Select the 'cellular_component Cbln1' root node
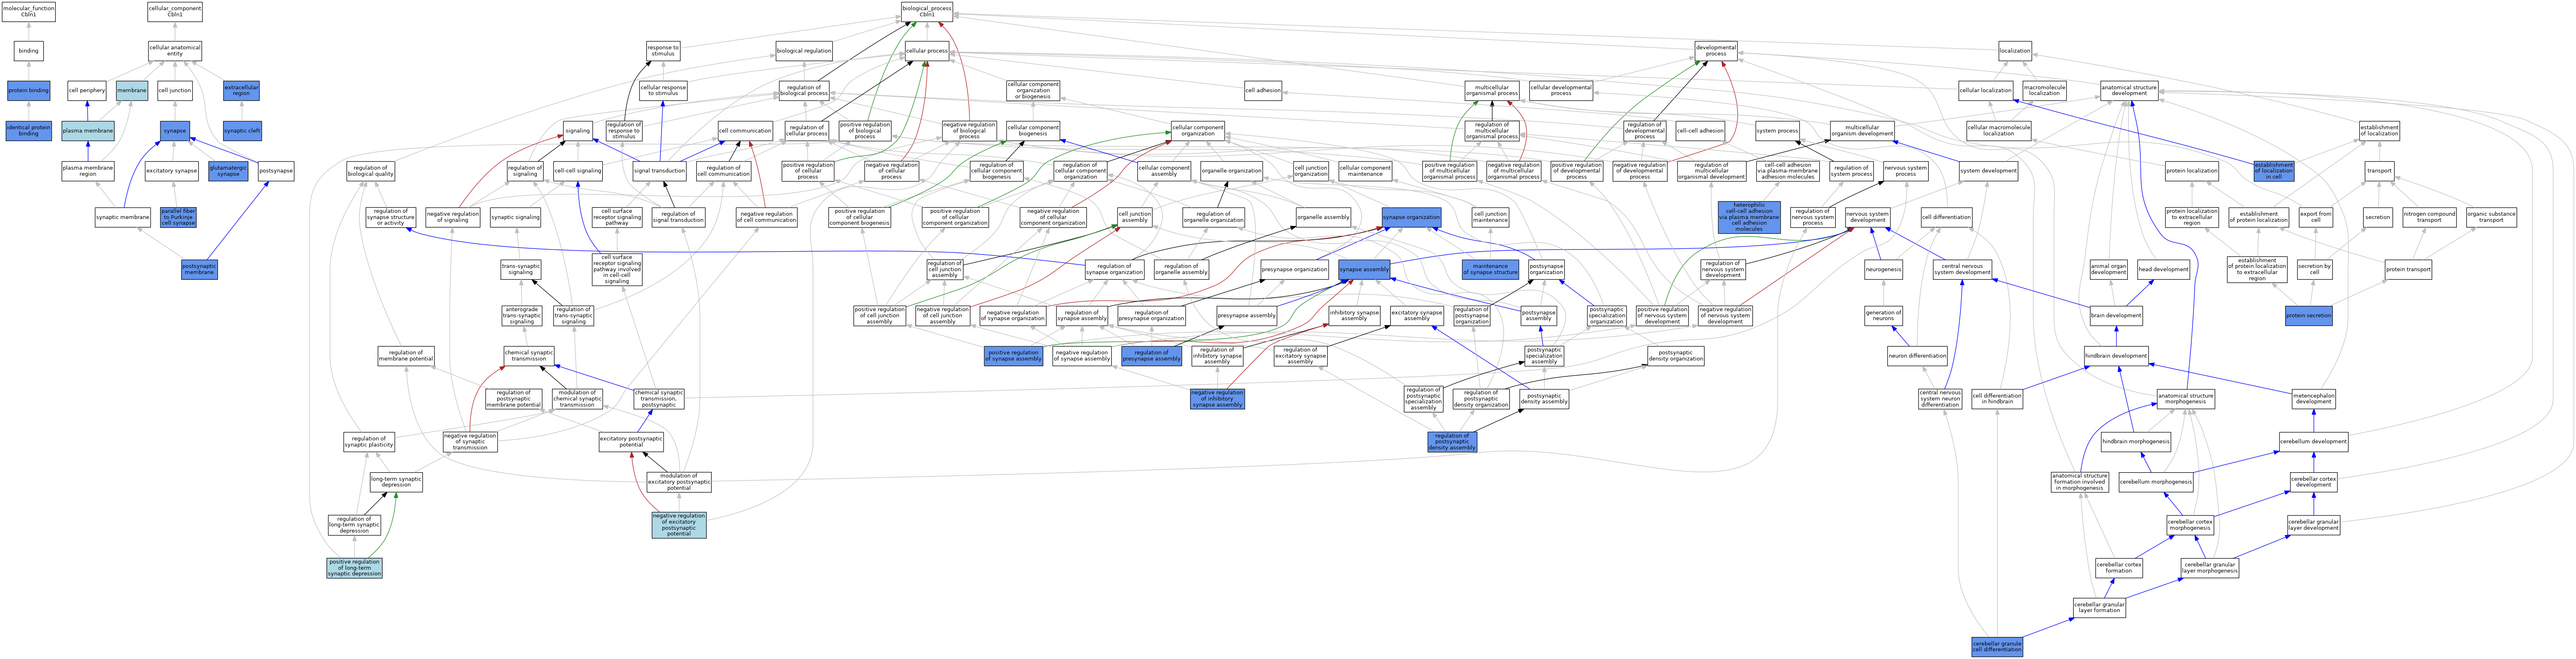This screenshot has width=2576, height=659. 175,11
